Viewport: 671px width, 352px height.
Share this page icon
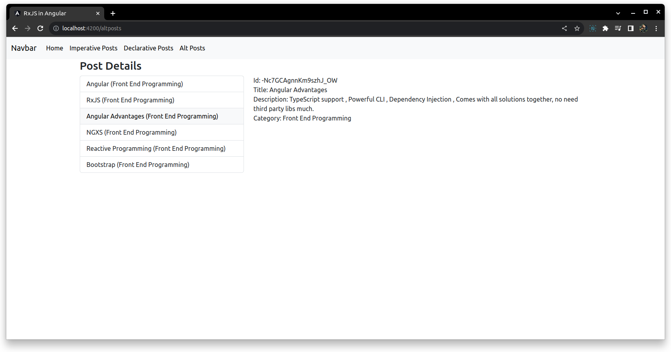564,28
